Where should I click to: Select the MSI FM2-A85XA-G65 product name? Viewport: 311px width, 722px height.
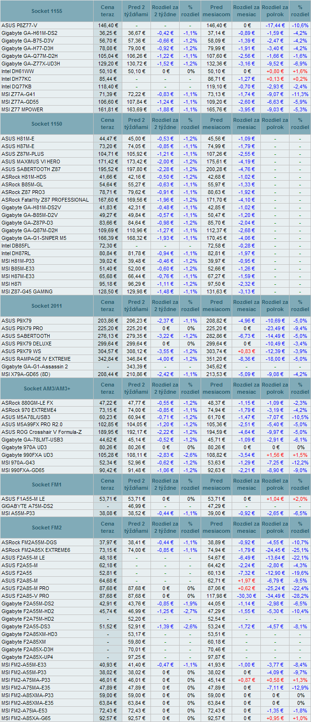click(26, 718)
